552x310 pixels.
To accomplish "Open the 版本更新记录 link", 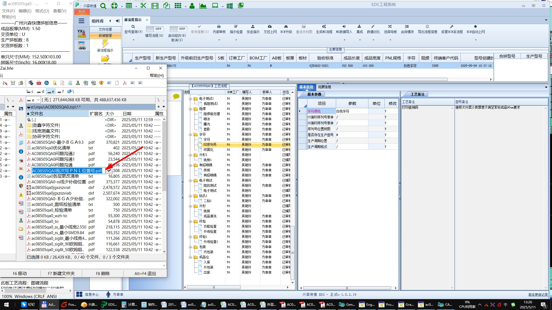I will (x=538, y=295).
